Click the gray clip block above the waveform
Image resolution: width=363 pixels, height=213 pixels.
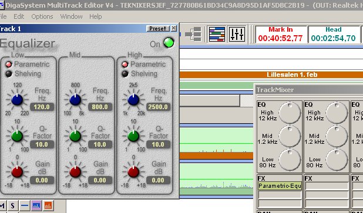210,100
